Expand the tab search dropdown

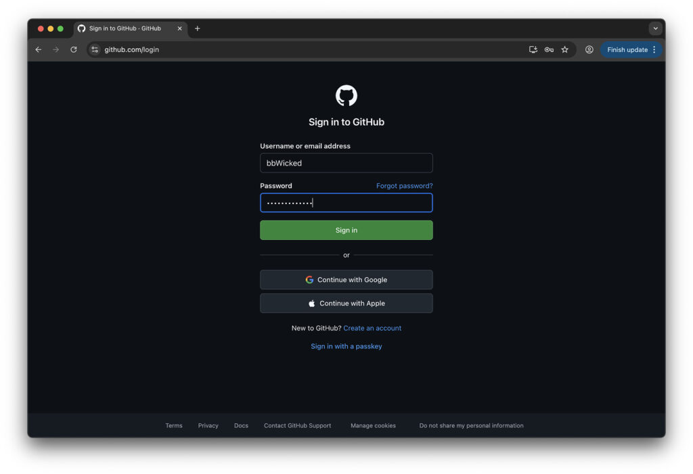click(655, 28)
